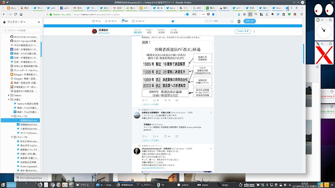Open new tab with plus button
335x188 pixels.
[x=296, y=8]
